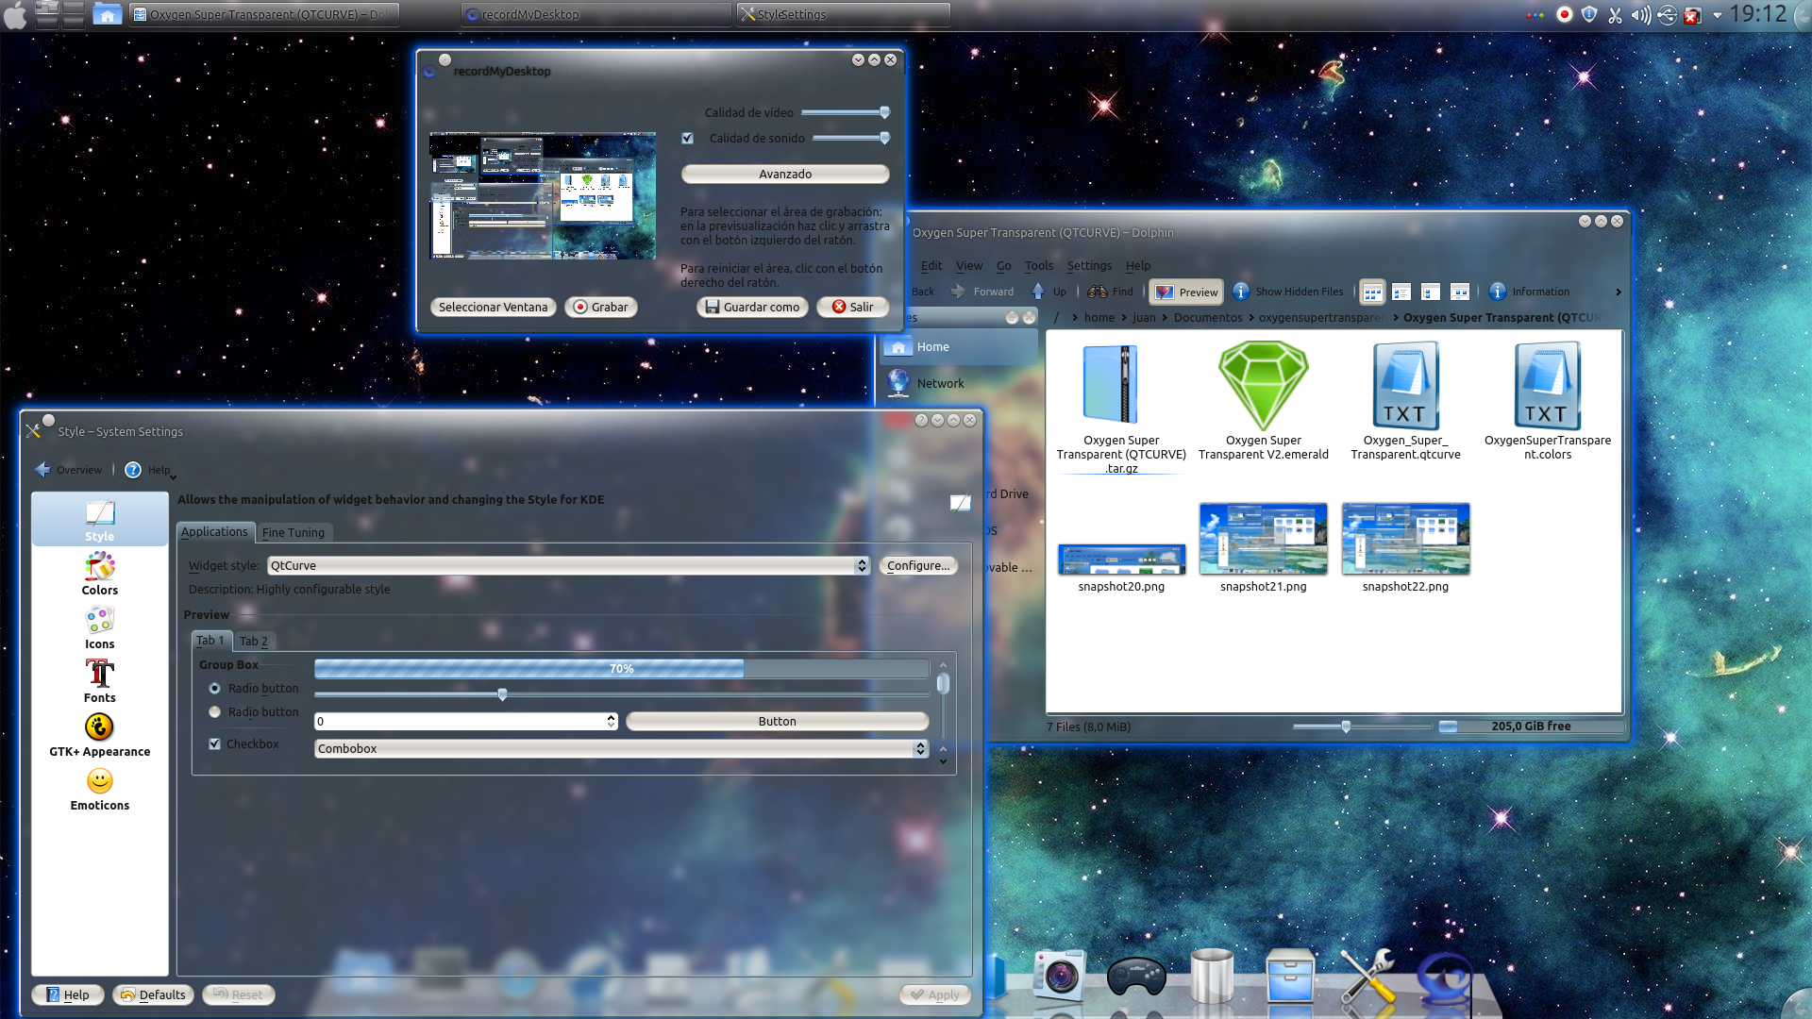This screenshot has width=1812, height=1019.
Task: Click Seleccionar Ventana button
Action: pos(493,307)
